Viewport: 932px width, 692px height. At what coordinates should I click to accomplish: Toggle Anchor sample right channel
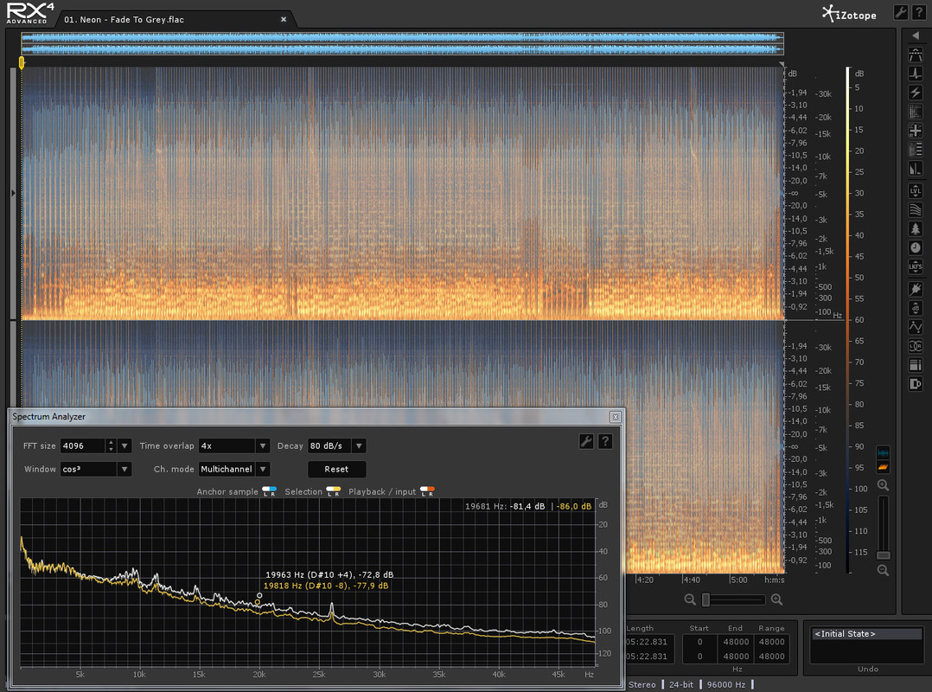pos(273,491)
